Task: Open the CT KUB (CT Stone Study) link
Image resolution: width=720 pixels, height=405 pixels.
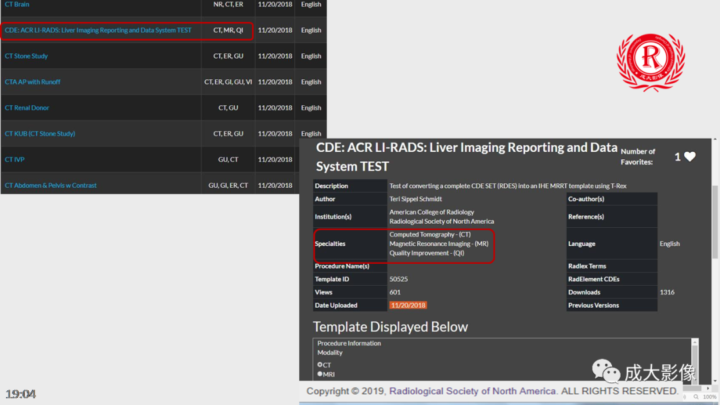Action: [40, 134]
